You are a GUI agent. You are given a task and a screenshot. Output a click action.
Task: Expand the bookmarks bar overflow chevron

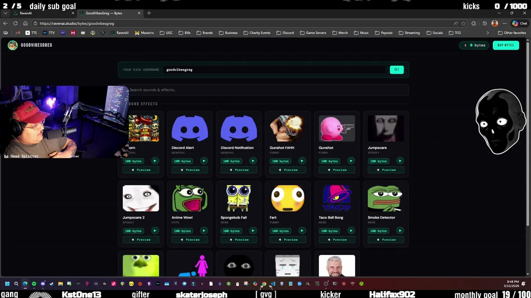487,33
